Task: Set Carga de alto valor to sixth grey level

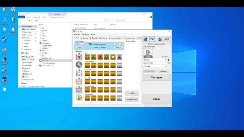Action: click(x=119, y=73)
